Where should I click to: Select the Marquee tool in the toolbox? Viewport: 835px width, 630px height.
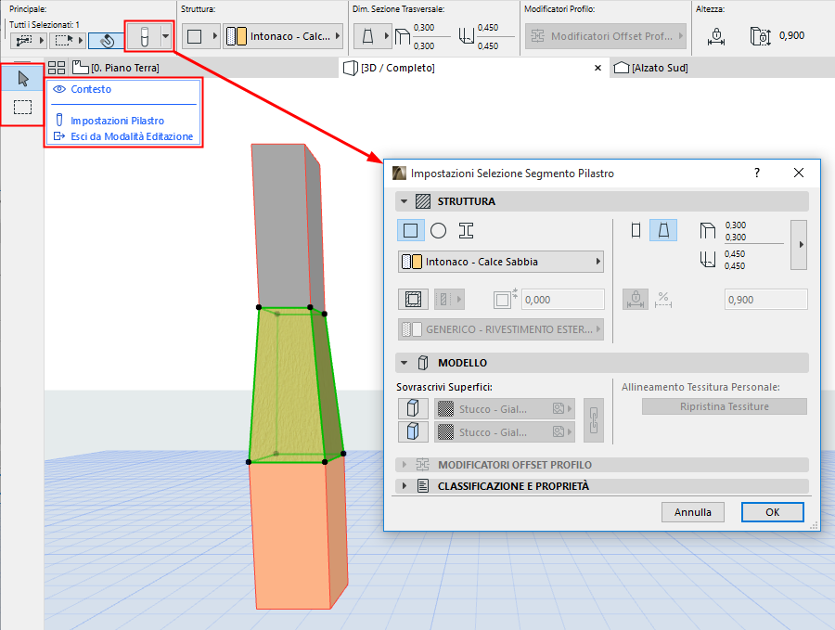[23, 107]
